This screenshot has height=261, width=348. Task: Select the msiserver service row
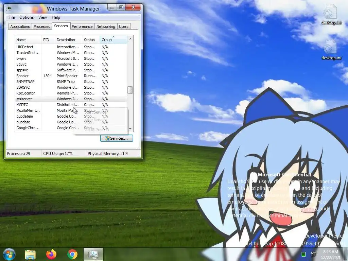(x=71, y=99)
